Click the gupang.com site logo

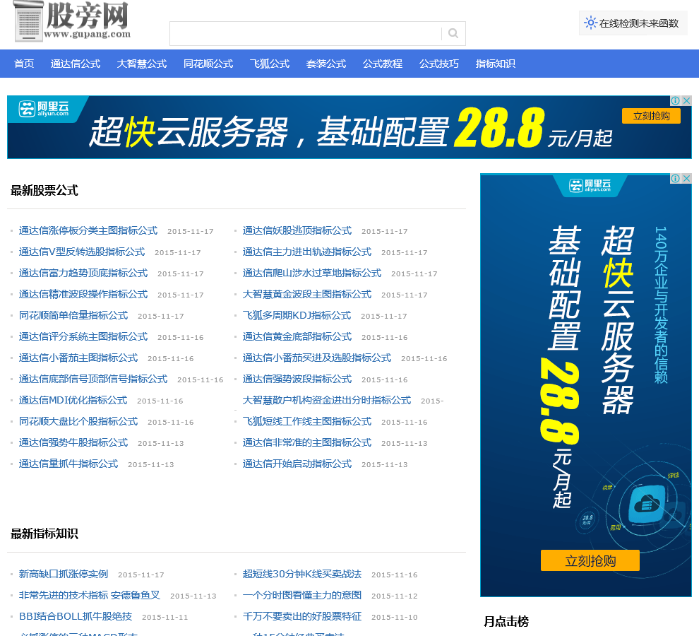[x=72, y=21]
